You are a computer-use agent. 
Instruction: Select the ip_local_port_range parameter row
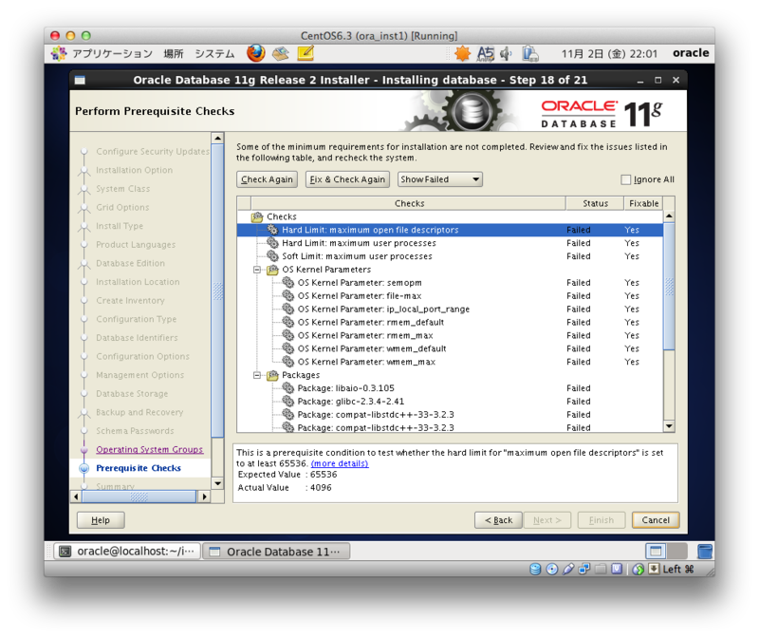[x=450, y=309]
